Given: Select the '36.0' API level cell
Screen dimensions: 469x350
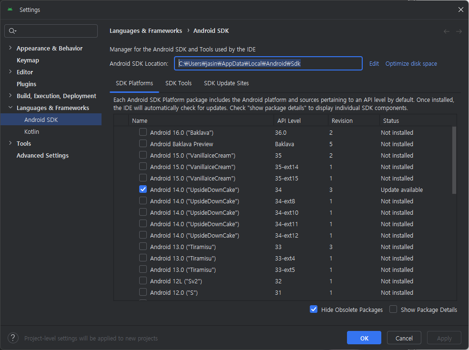Looking at the screenshot, I should click(x=281, y=132).
